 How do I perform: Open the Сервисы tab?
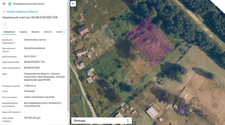click(23, 32)
